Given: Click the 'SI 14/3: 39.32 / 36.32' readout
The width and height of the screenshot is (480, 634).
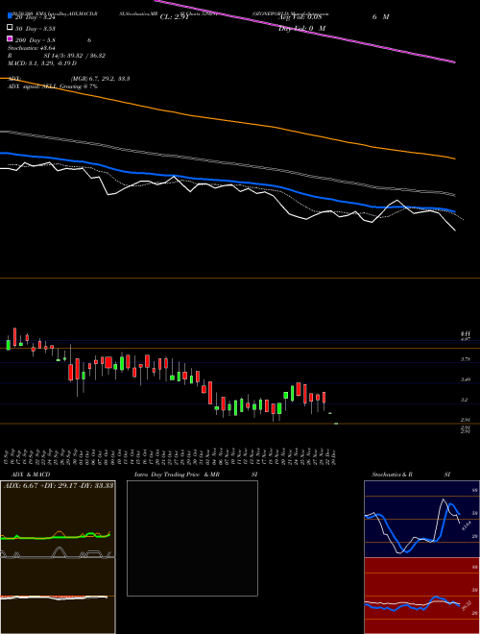Looking at the screenshot, I should pyautogui.click(x=74, y=56).
